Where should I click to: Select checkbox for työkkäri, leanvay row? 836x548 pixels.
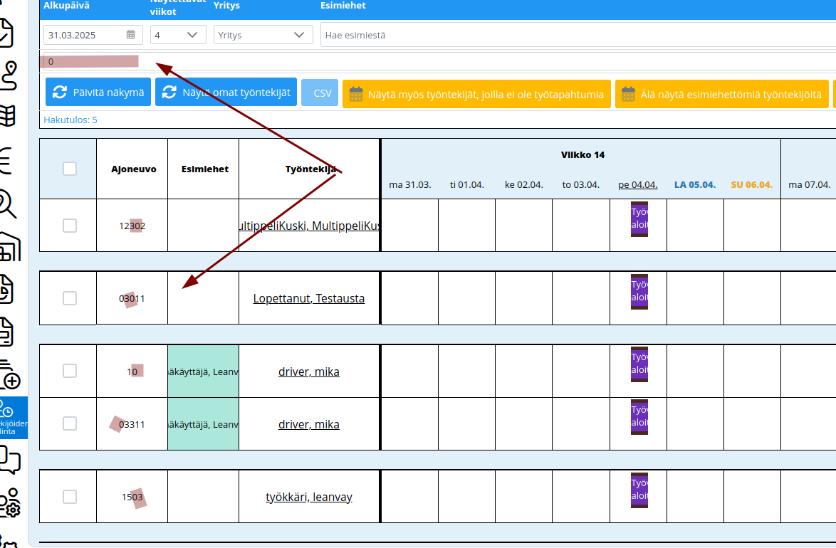pyautogui.click(x=70, y=496)
